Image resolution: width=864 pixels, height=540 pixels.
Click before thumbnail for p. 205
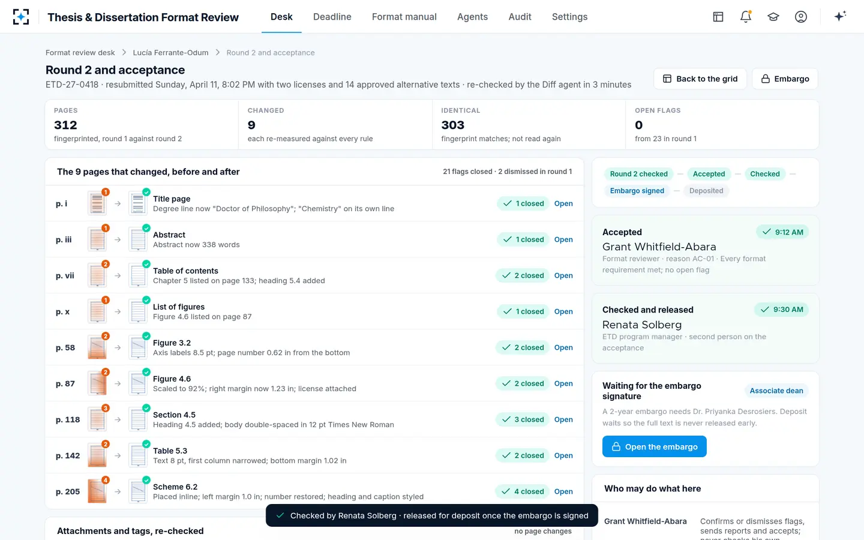[x=97, y=491]
